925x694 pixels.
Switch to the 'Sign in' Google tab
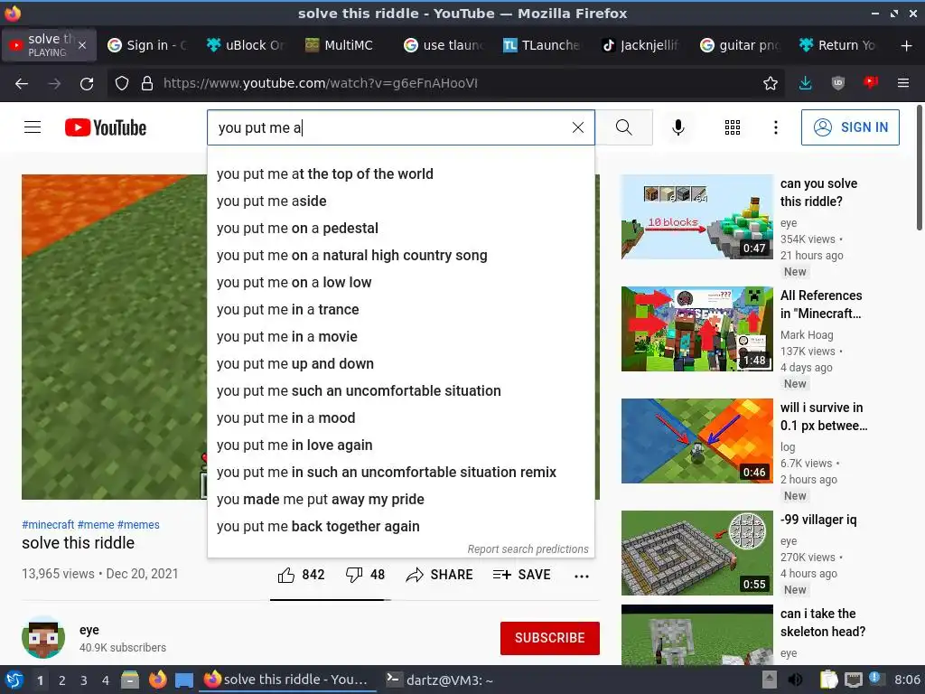147,45
